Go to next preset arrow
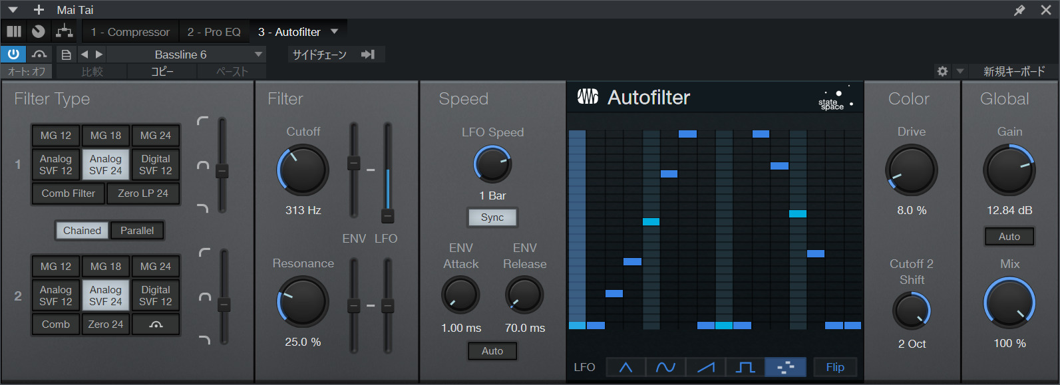The width and height of the screenshot is (1060, 385). (x=99, y=55)
